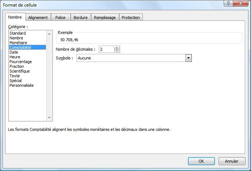251x171 pixels.
Task: Decrease decimal places with down arrow
Action: pyautogui.click(x=117, y=51)
